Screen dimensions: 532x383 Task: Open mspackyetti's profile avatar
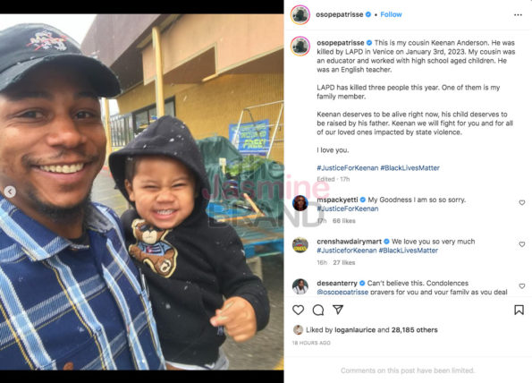(x=300, y=203)
